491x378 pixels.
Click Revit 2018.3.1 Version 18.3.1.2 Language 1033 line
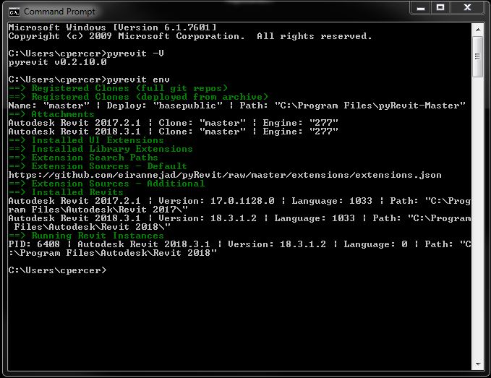click(x=239, y=223)
